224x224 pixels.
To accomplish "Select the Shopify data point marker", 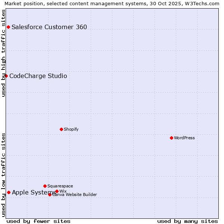I will coord(61,129).
